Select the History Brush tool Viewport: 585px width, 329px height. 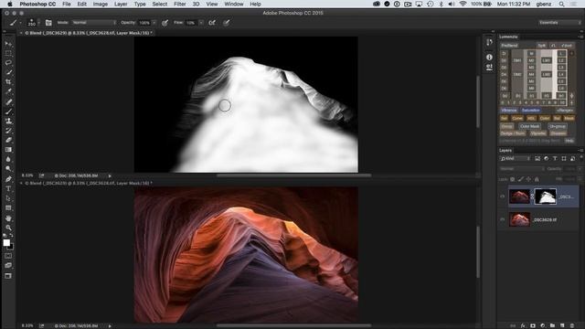click(8, 131)
